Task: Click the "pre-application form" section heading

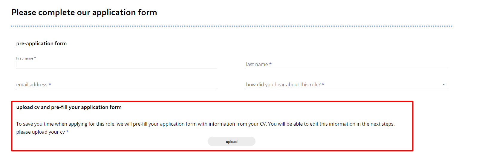Action: point(42,43)
